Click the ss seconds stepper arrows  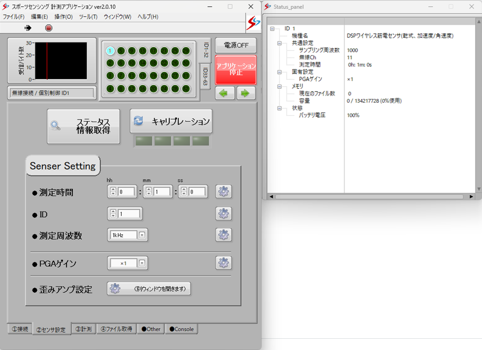point(184,192)
